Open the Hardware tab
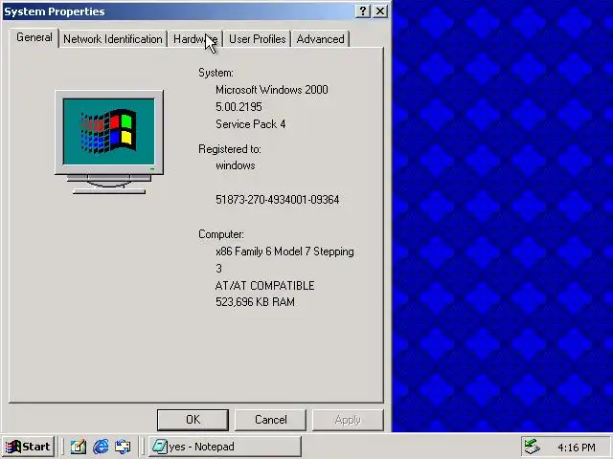Screen dimensions: 613x459 pos(194,39)
